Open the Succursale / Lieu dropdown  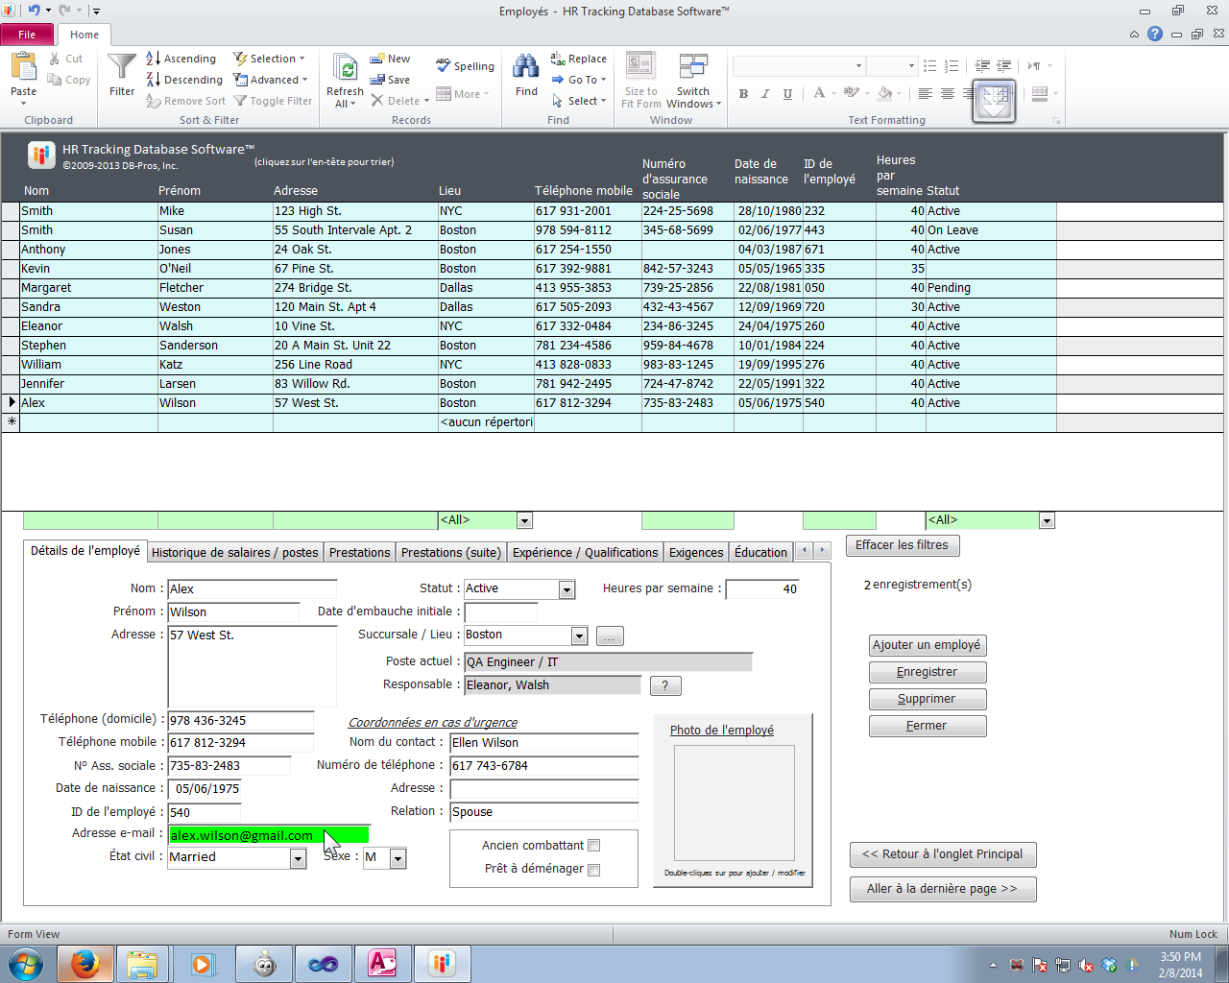(x=579, y=635)
